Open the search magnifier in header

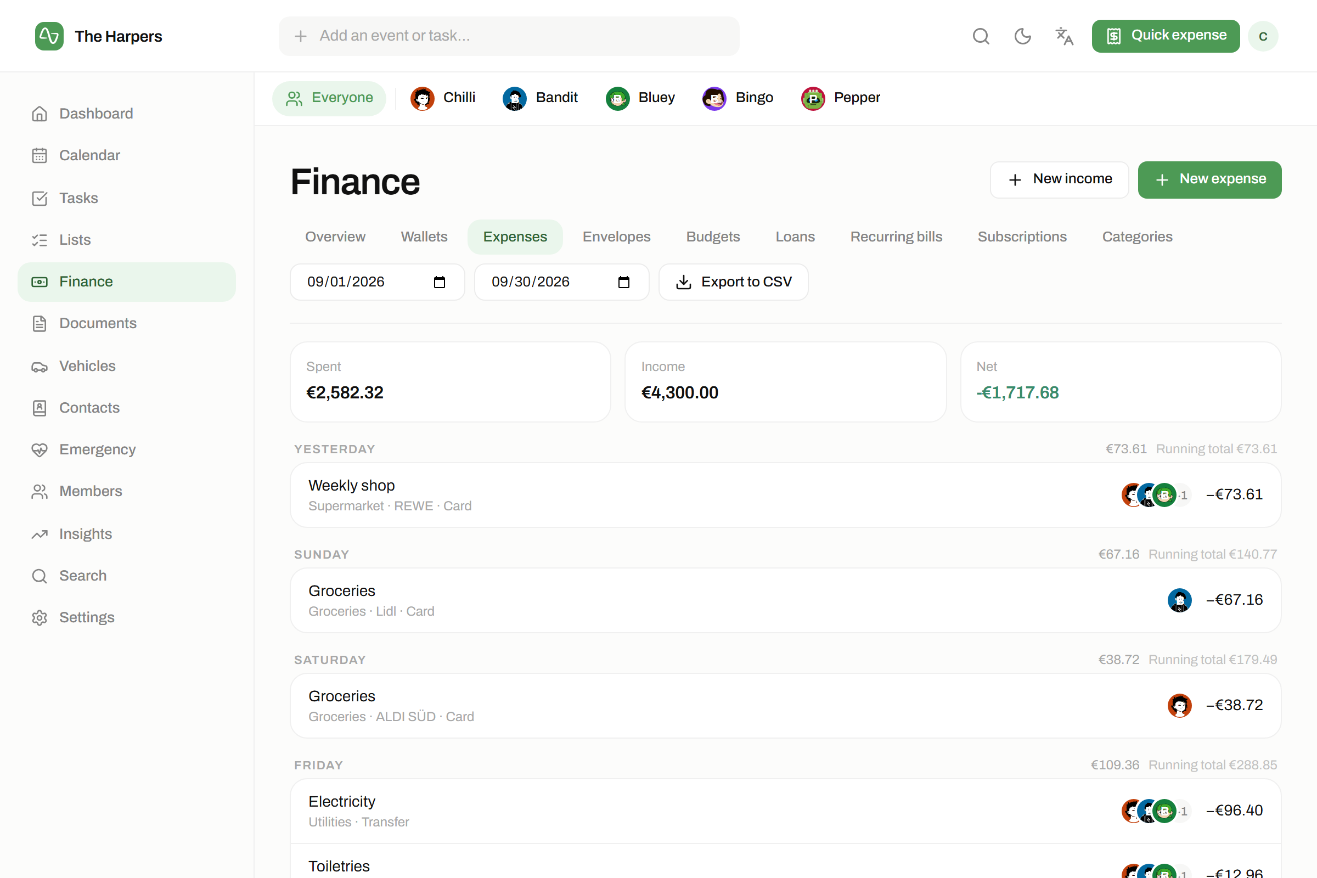[981, 36]
